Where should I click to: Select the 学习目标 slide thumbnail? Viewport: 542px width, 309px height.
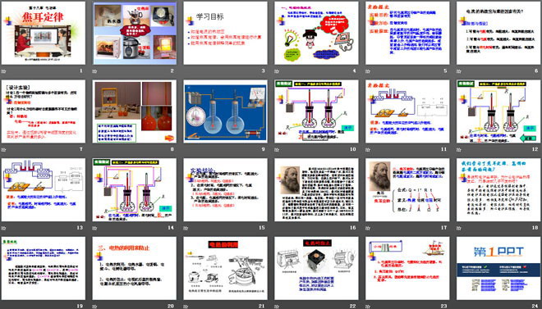[x=225, y=33]
